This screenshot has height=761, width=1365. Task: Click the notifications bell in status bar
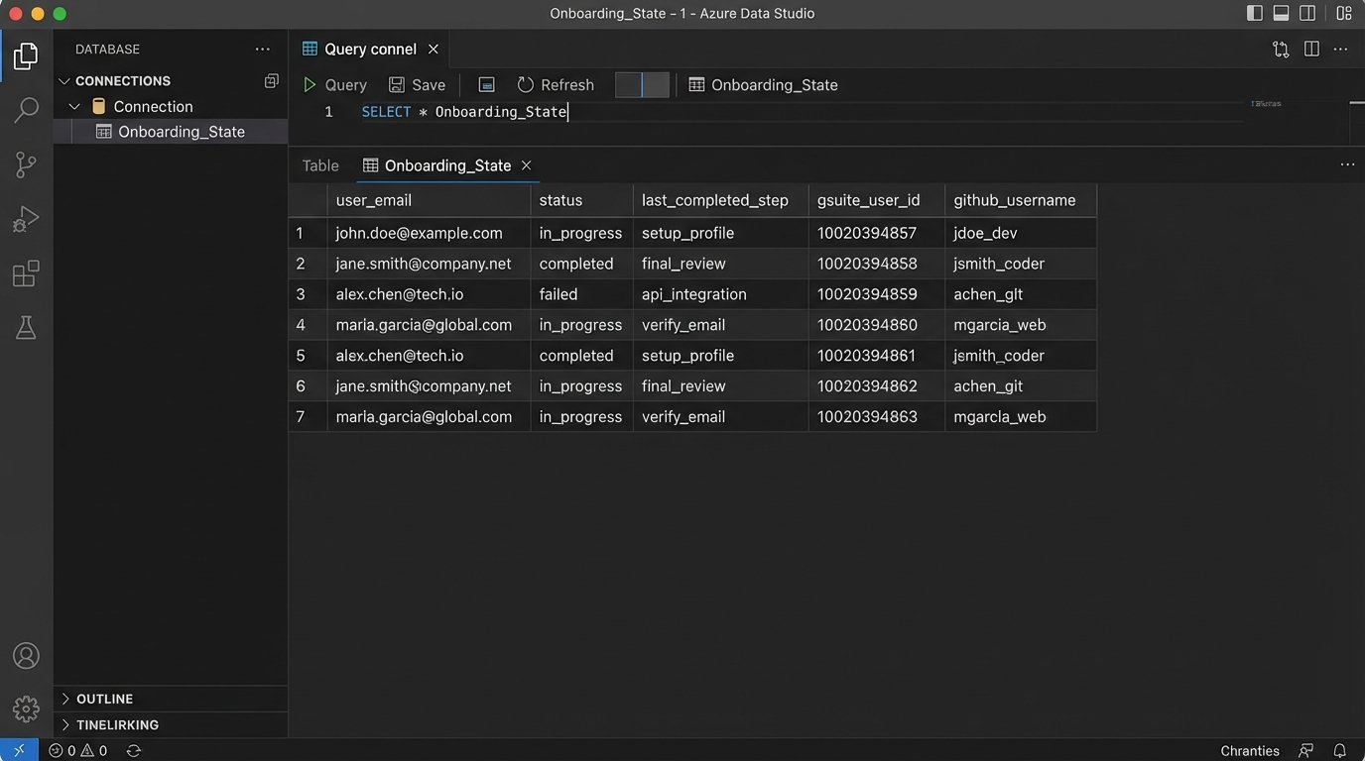[1339, 750]
